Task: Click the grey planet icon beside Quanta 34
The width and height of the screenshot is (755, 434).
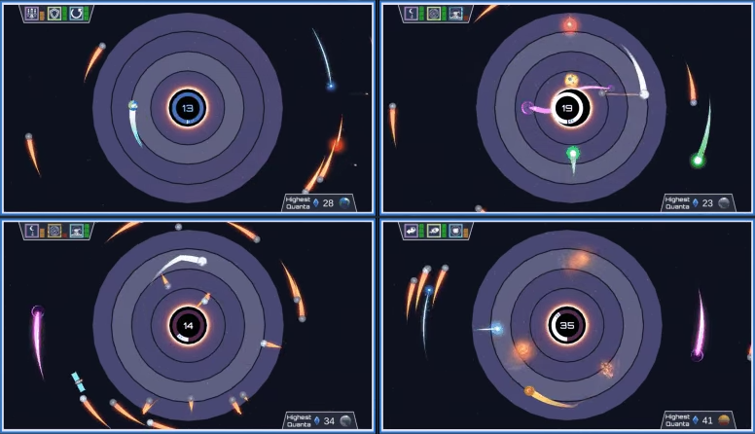Action: [x=345, y=420]
